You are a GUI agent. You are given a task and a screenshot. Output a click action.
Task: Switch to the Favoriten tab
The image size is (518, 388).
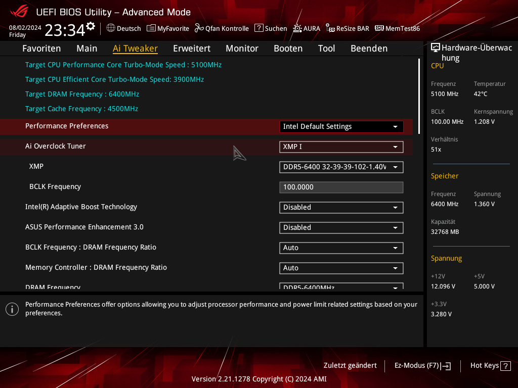(x=41, y=48)
